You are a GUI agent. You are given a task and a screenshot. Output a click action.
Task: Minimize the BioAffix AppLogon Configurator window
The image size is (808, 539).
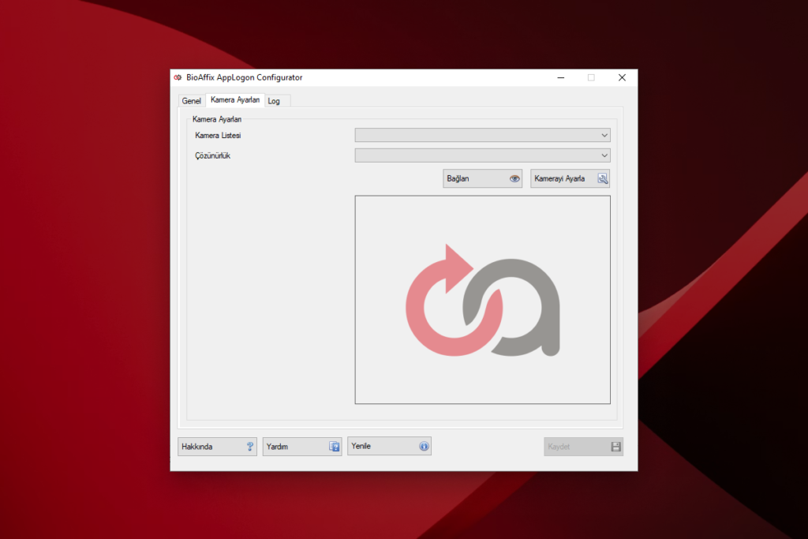pos(561,77)
